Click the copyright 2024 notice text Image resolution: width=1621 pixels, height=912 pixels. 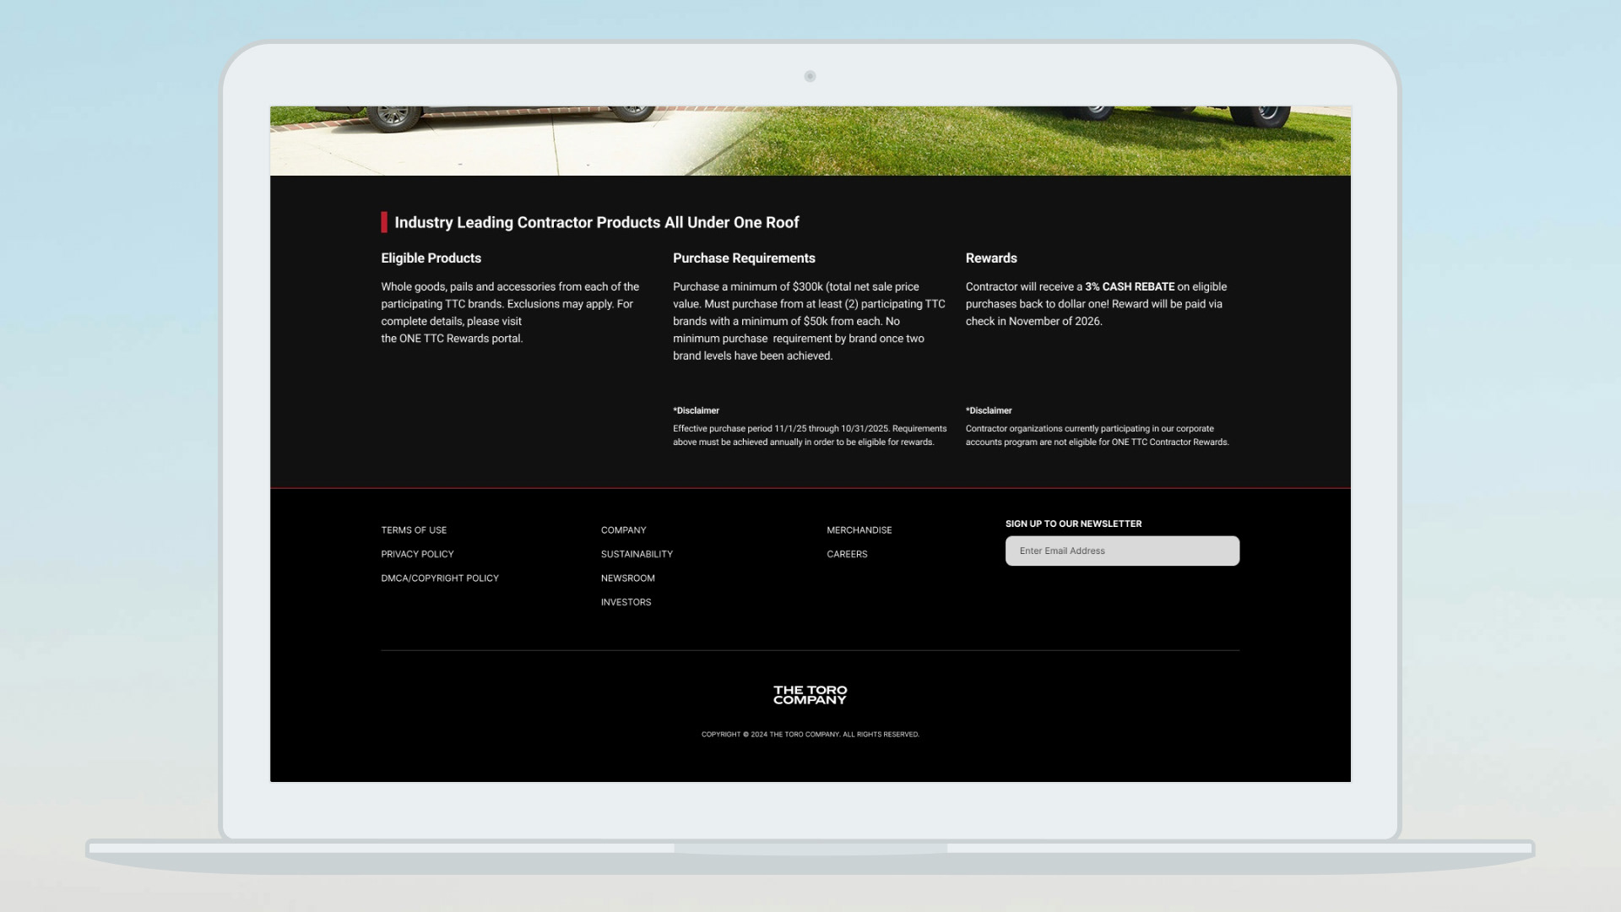810,735
